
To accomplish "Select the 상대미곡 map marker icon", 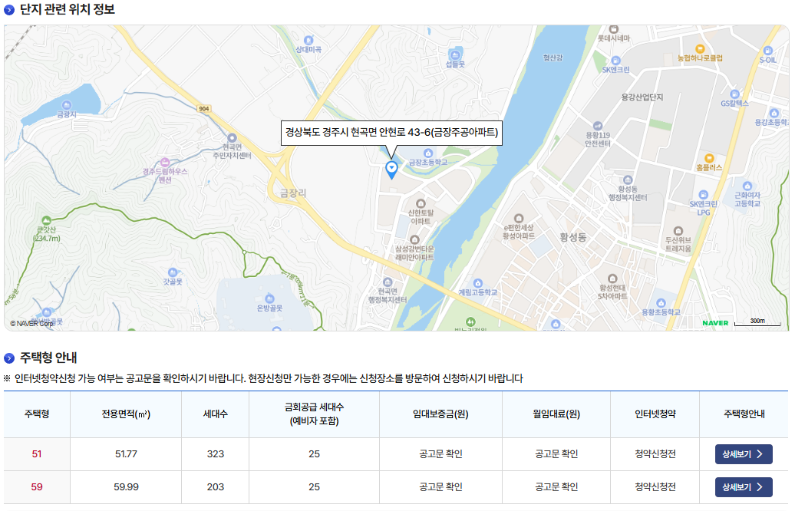I will tap(308, 41).
